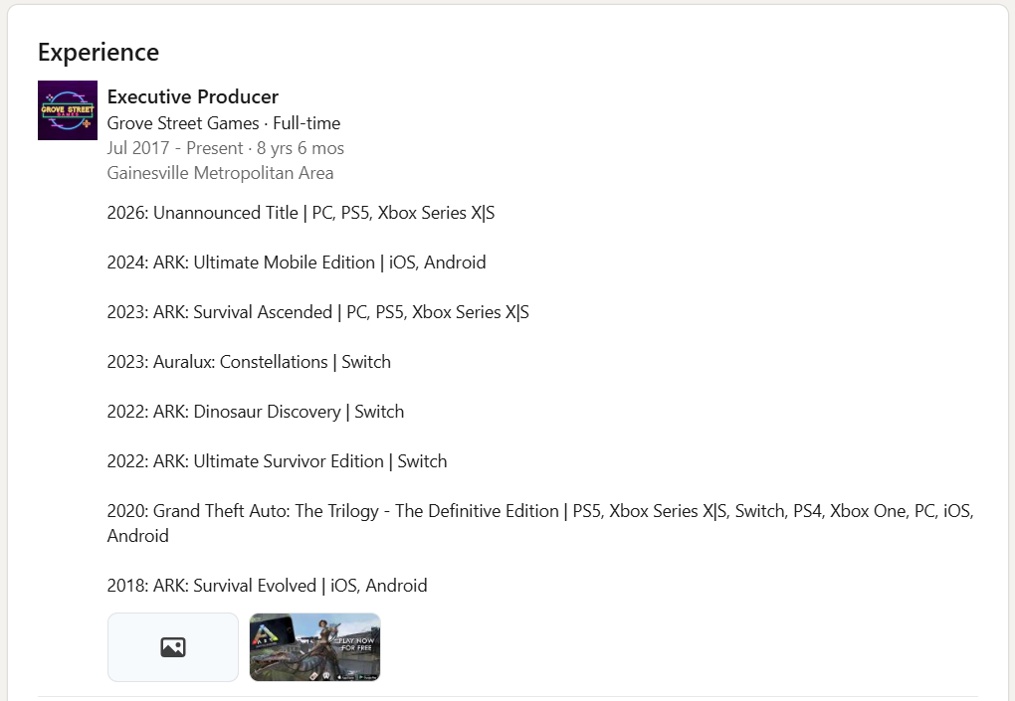Click the Google Play badge in ARK thumbnail

tap(367, 675)
